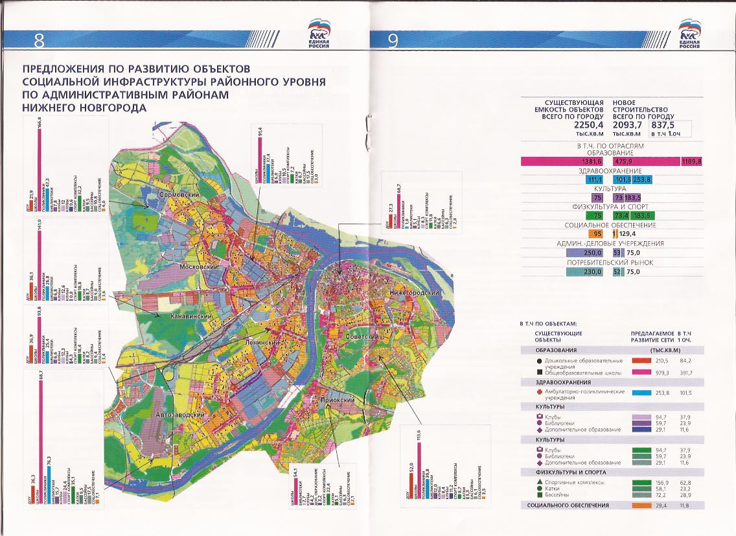Click the United Russia logo on page 8
The image size is (736, 536).
tap(319, 34)
